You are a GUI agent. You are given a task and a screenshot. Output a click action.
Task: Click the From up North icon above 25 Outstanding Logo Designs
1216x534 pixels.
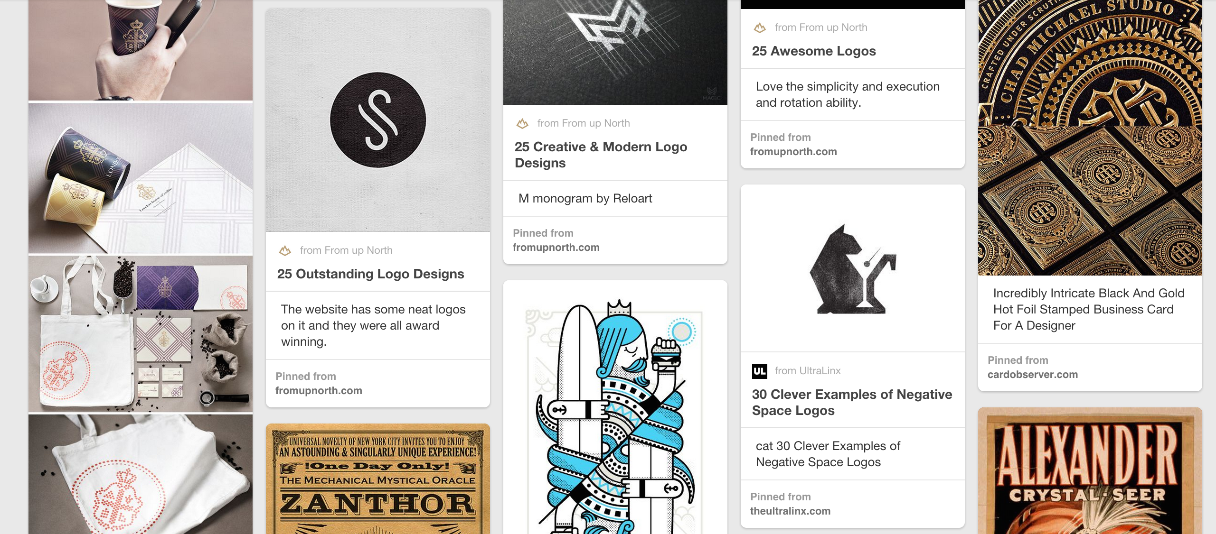[x=285, y=250]
